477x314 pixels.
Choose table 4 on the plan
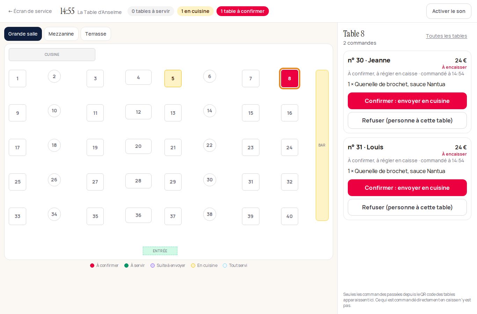138,77
